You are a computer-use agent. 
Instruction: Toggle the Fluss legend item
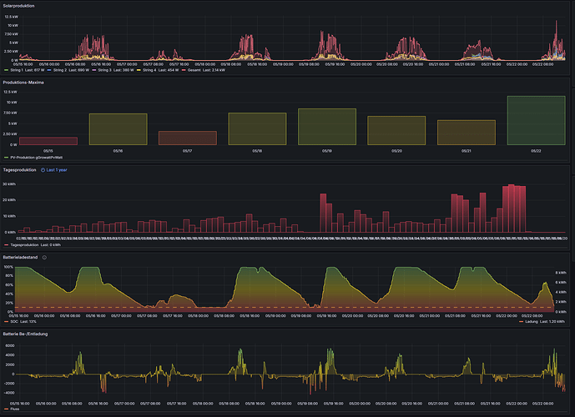point(15,409)
